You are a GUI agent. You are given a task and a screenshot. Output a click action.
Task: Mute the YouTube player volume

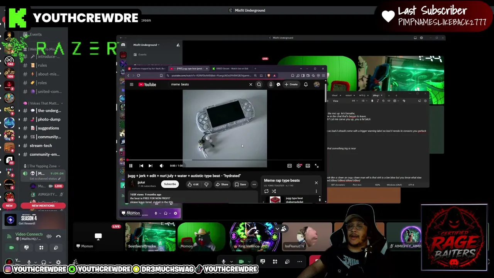tap(161, 166)
